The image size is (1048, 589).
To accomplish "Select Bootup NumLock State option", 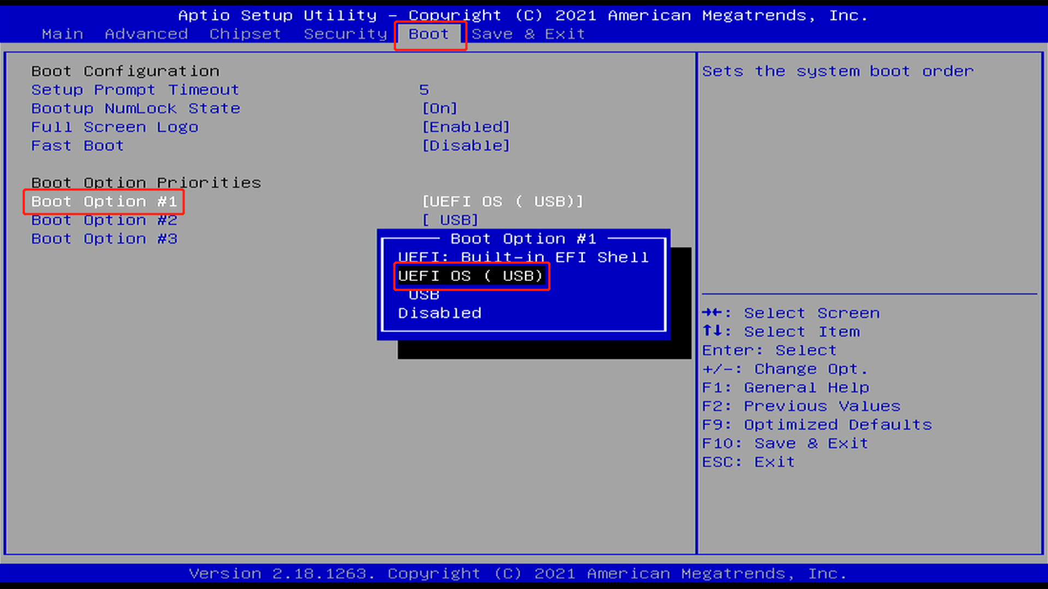I will click(x=135, y=109).
